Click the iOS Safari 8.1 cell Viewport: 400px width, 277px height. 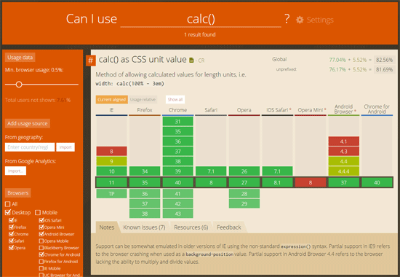click(277, 183)
